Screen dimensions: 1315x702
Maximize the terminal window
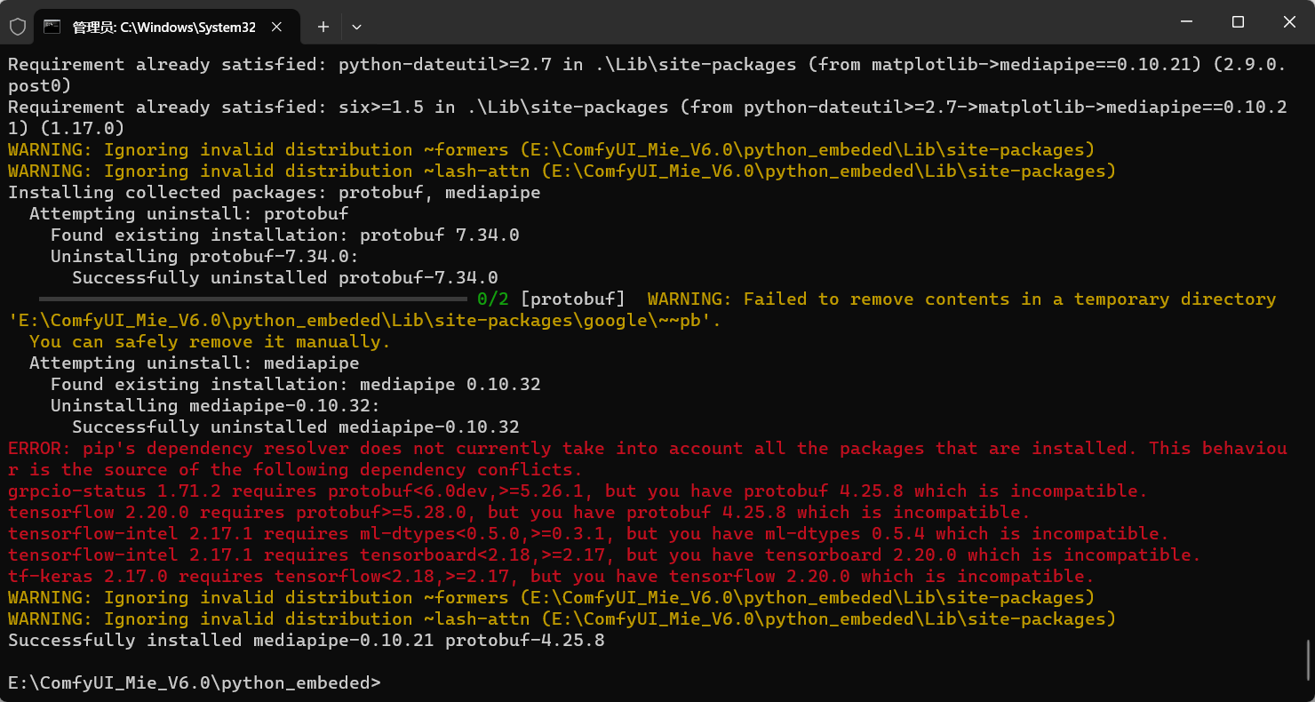point(1238,21)
